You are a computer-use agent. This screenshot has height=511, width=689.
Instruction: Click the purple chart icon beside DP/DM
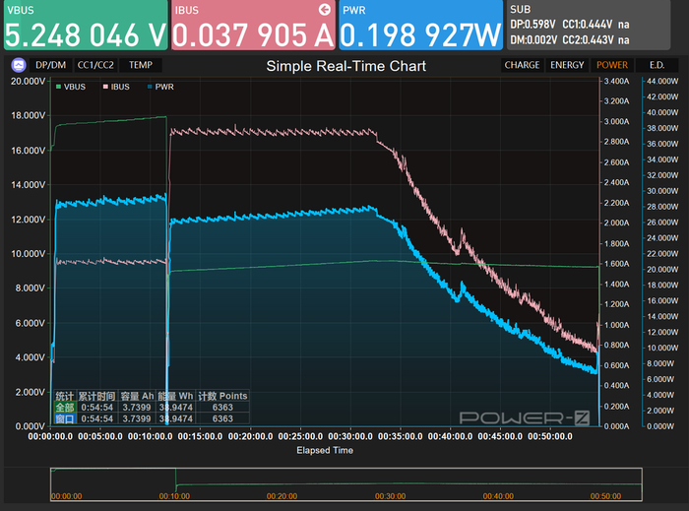pos(19,65)
